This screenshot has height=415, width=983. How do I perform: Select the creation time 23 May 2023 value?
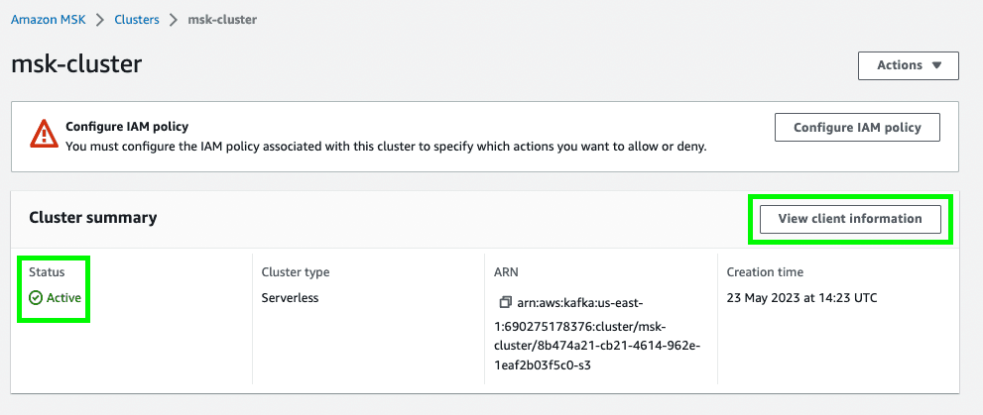[801, 298]
